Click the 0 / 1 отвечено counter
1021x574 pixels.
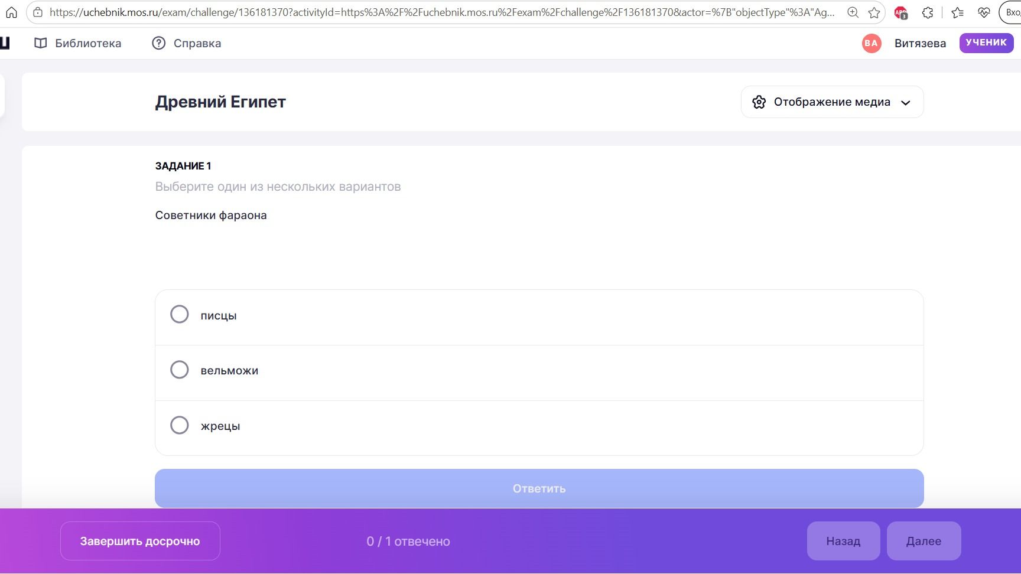408,541
